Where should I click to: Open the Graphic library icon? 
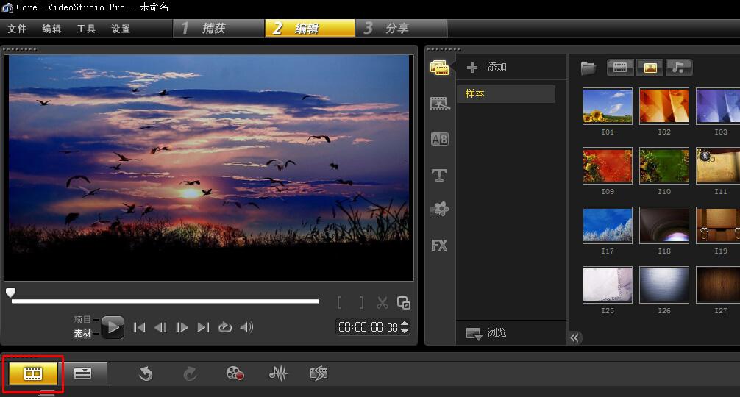click(439, 210)
